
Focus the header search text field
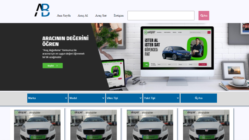click(161, 16)
